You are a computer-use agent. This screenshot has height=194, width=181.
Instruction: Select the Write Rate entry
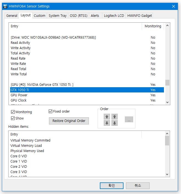pyautogui.click(x=87, y=63)
